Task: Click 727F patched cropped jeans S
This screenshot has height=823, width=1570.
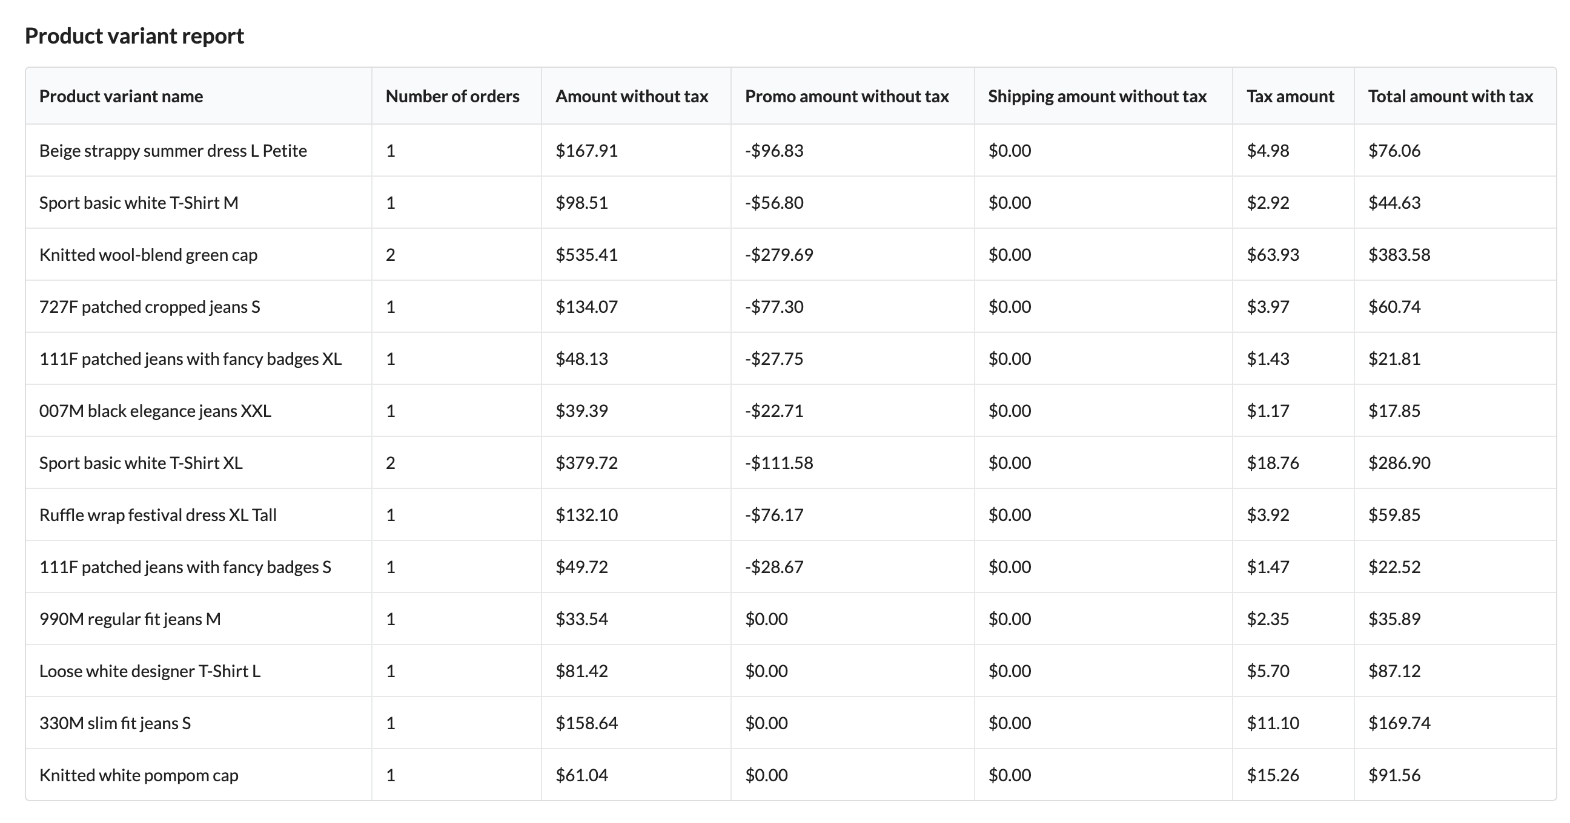Action: 150,307
